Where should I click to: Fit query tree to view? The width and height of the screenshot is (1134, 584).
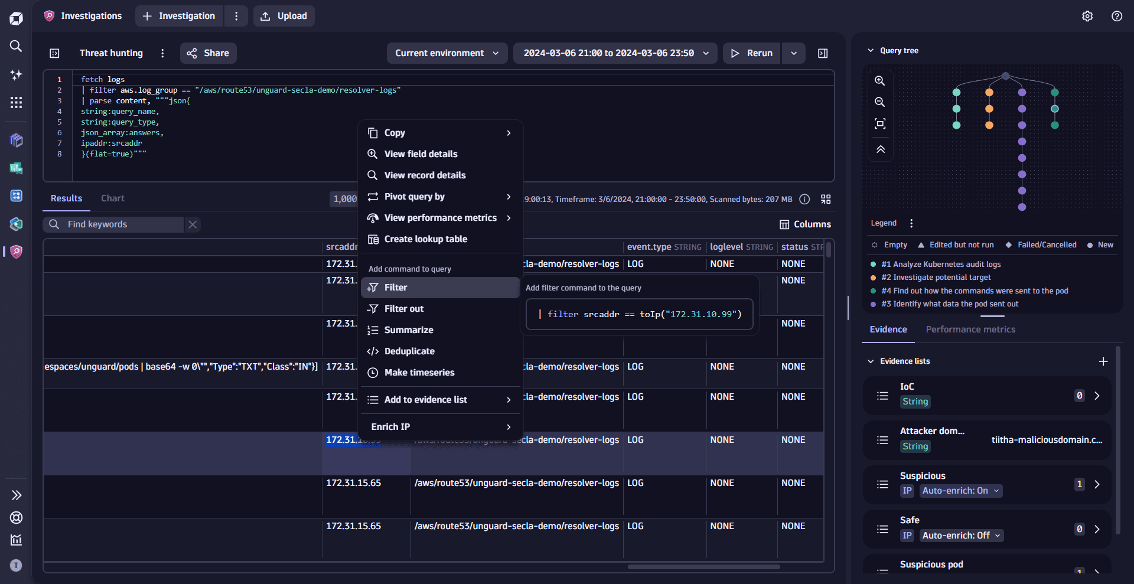click(880, 123)
